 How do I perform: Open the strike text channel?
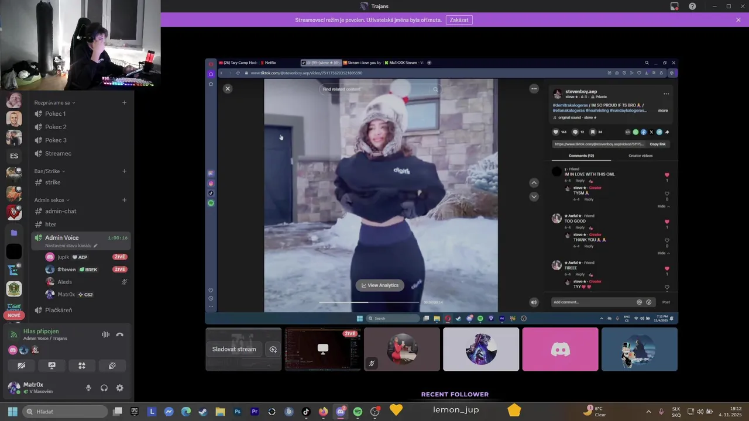pos(81,182)
